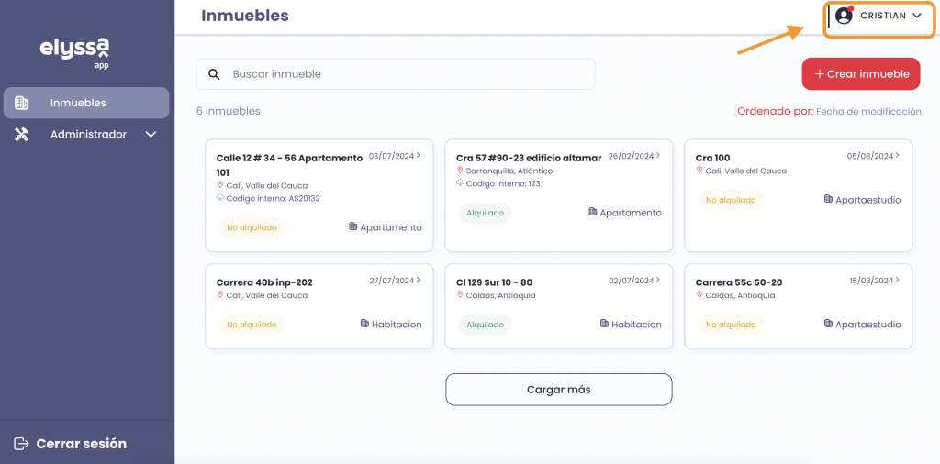Click the Habitacion icon on Carrera 40b card
This screenshot has width=940, height=464.
(364, 324)
